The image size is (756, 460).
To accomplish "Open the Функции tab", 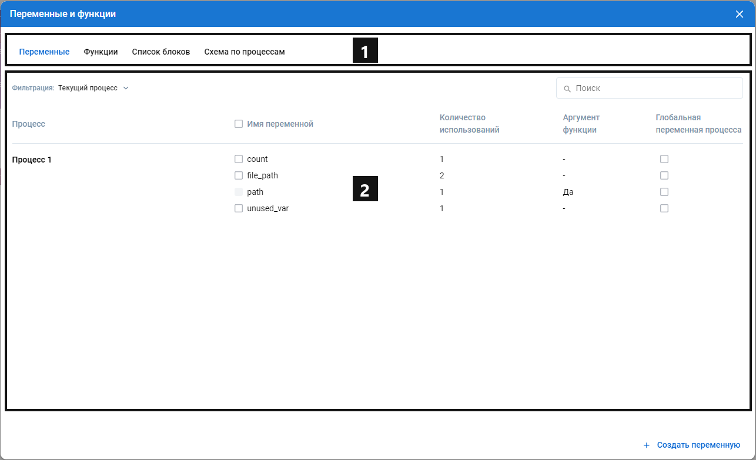I will click(101, 52).
